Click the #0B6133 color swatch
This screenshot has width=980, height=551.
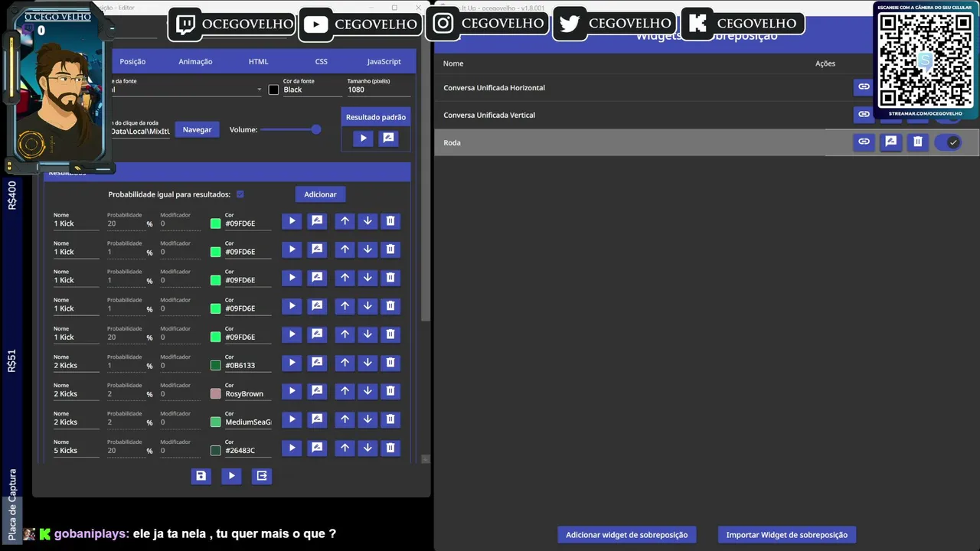(216, 365)
